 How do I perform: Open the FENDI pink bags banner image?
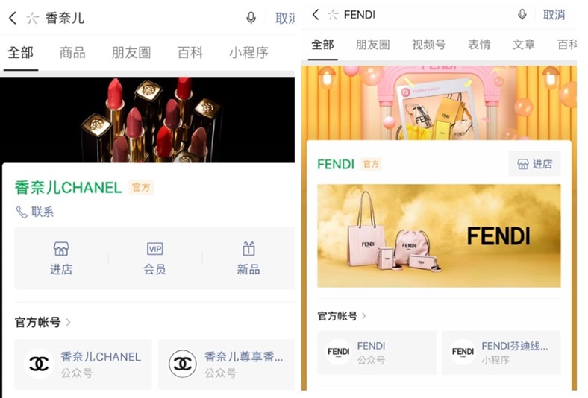(x=439, y=236)
